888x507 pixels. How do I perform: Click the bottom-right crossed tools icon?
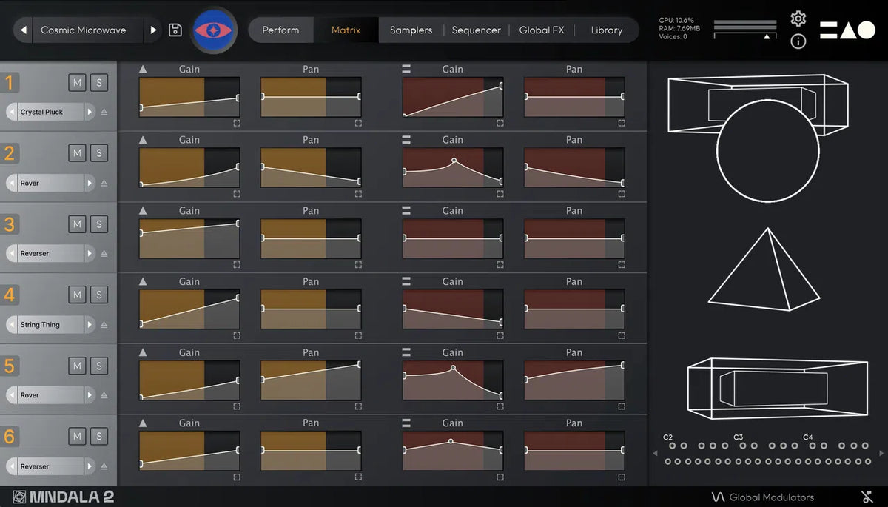pyautogui.click(x=867, y=497)
